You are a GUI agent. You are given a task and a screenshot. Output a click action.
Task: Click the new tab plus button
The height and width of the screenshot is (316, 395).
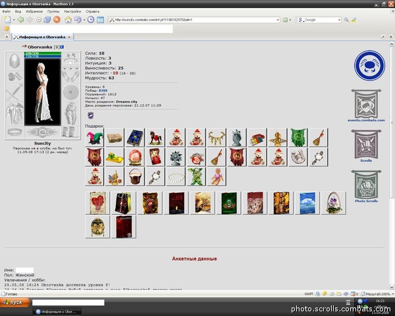76,37
